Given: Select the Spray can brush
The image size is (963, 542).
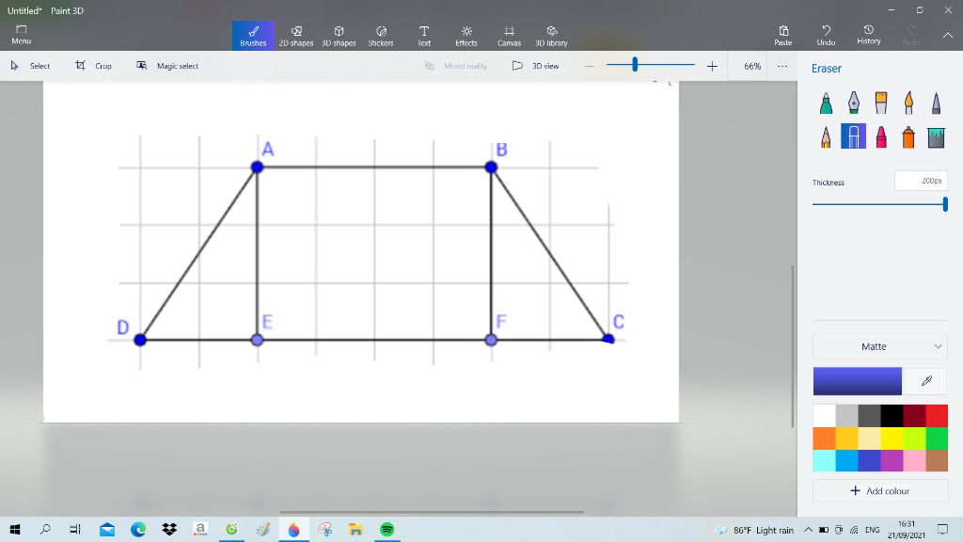Looking at the screenshot, I should point(908,136).
